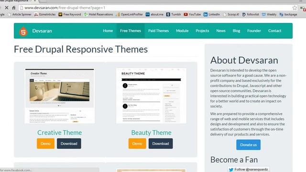Open the LinkedIn bookmark
306x172 pixels.
[212, 14]
